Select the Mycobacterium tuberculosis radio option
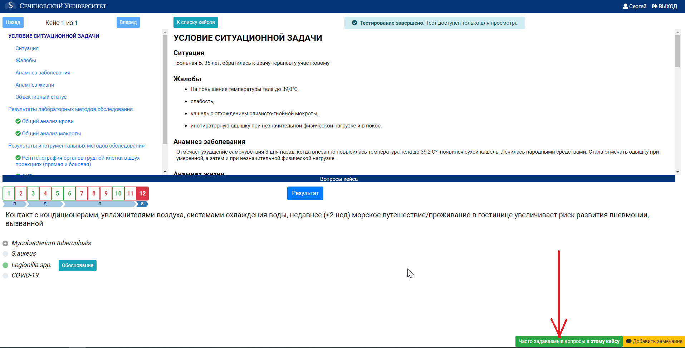 click(x=5, y=243)
